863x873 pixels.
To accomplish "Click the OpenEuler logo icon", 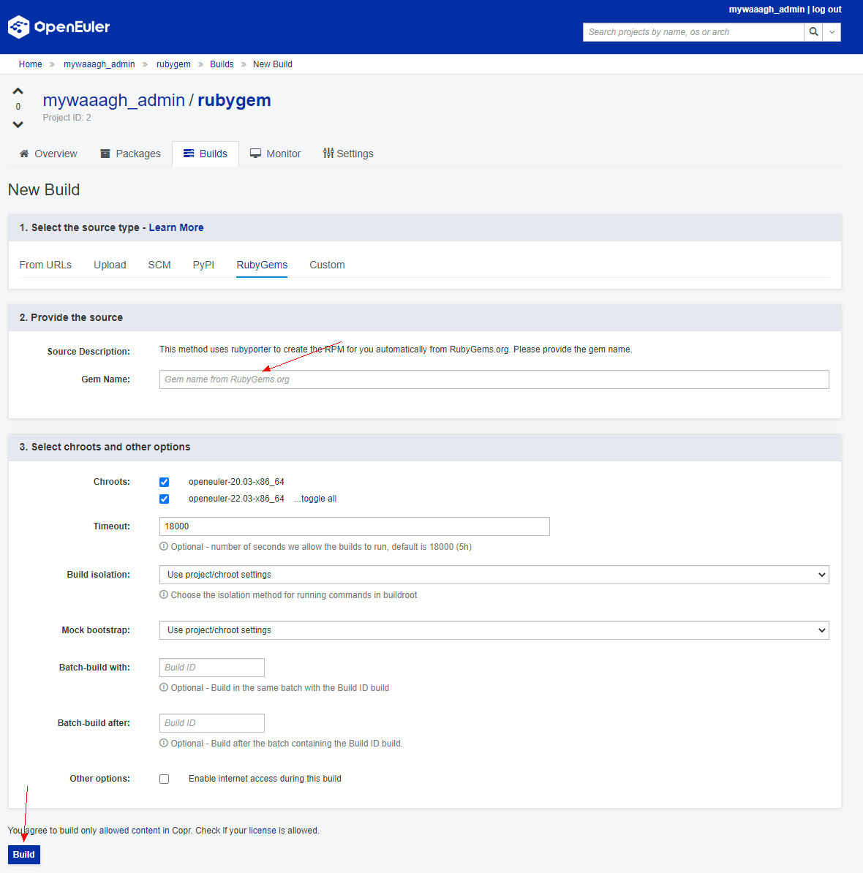I will click(19, 27).
